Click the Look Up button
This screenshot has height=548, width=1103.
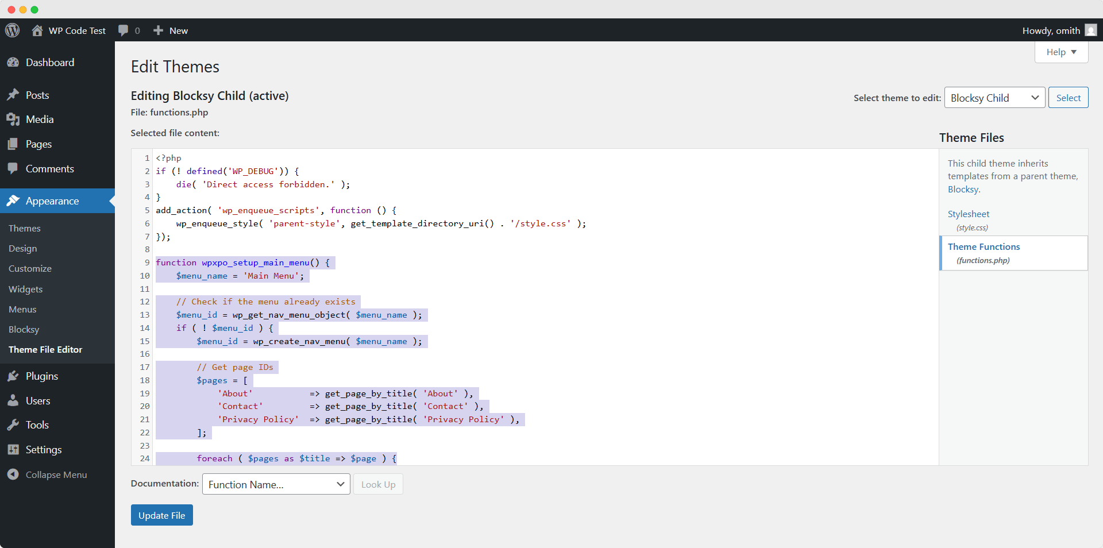coord(378,484)
